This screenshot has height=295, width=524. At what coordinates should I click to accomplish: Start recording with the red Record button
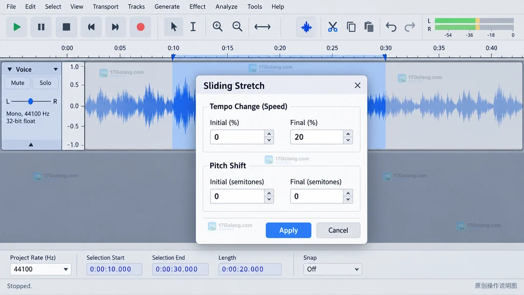[141, 27]
